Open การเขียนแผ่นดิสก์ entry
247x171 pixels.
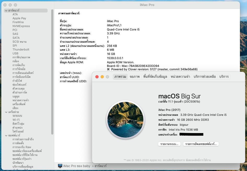(x=23, y=73)
